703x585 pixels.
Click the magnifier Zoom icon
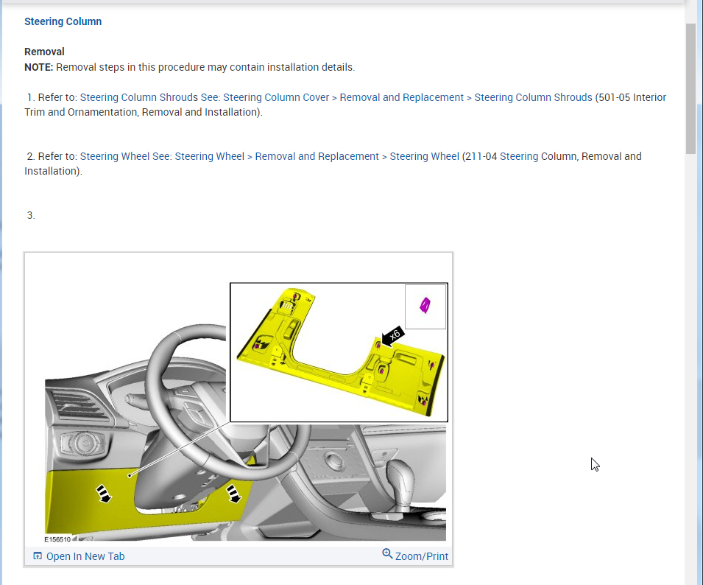pos(387,554)
